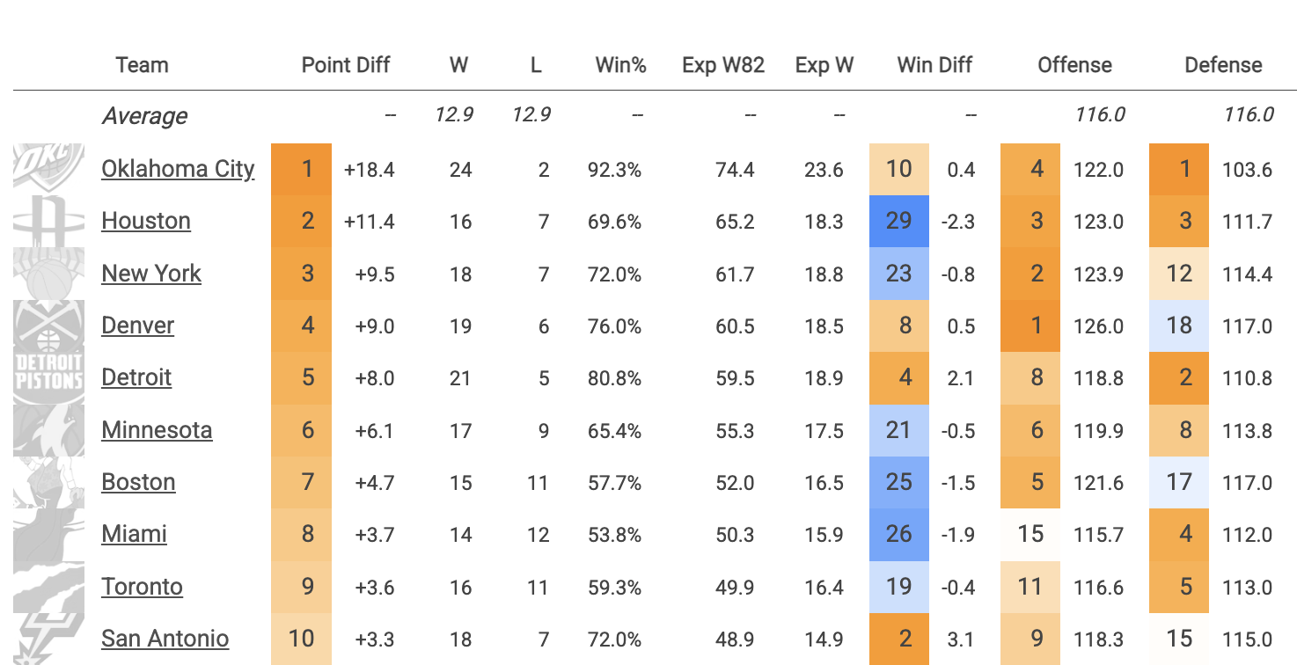Screen dimensions: 1297x665
Task: Sort by the Exp W82 column header
Action: tap(722, 65)
